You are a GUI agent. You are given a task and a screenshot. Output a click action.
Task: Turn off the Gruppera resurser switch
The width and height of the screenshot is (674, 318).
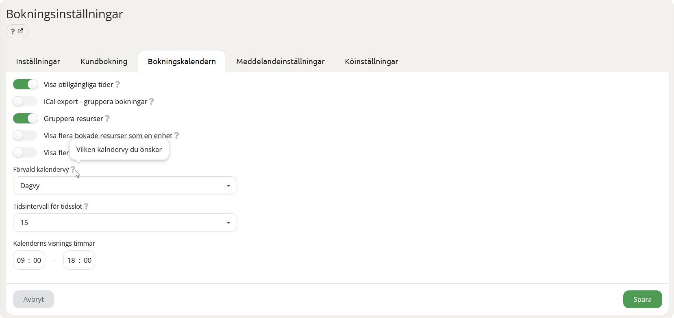coord(25,118)
